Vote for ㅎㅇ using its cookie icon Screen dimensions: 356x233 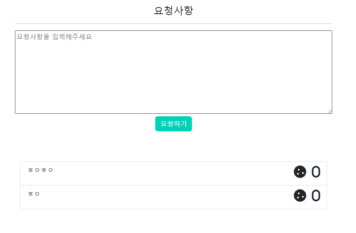(300, 195)
